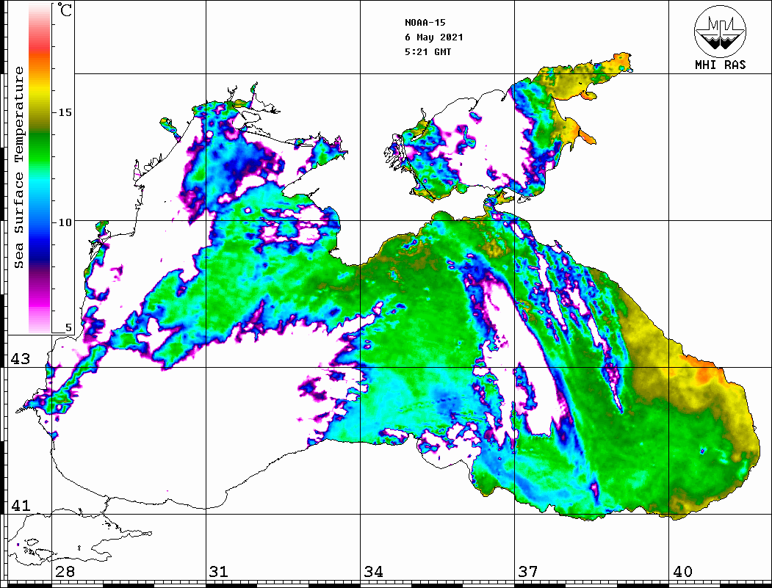
Task: Click the longitude label 34
Action: coord(373,572)
